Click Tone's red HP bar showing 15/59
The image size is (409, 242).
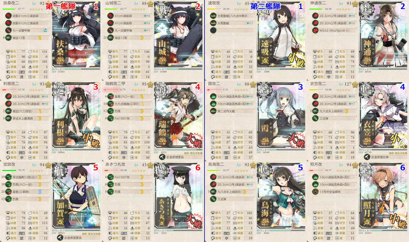[x=10, y=90]
